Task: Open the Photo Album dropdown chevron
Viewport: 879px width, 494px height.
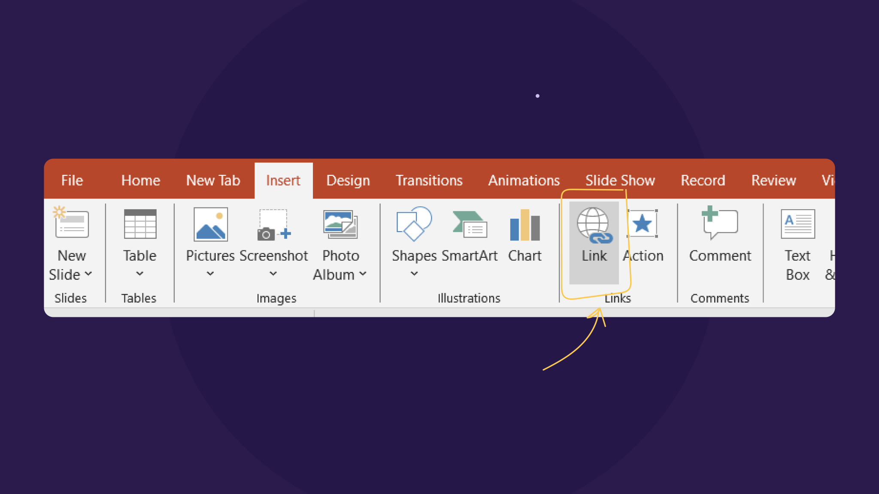Action: 363,274
